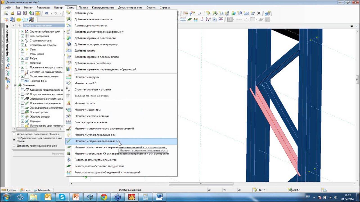This screenshot has width=360, height=202.
Task: Click the eraser icon in the toolbar
Action: [199, 13]
